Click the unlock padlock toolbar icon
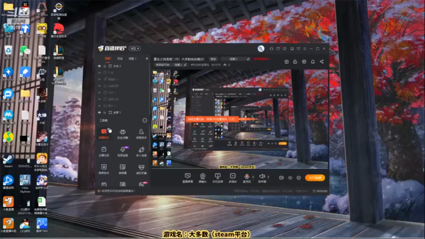 pyautogui.click(x=295, y=62)
